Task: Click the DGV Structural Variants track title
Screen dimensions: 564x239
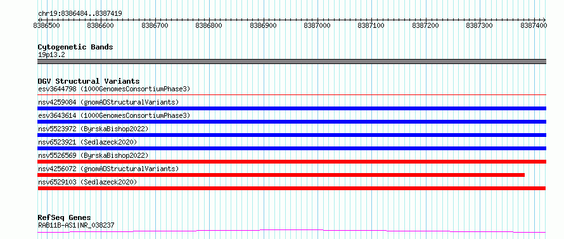Action: [89, 81]
